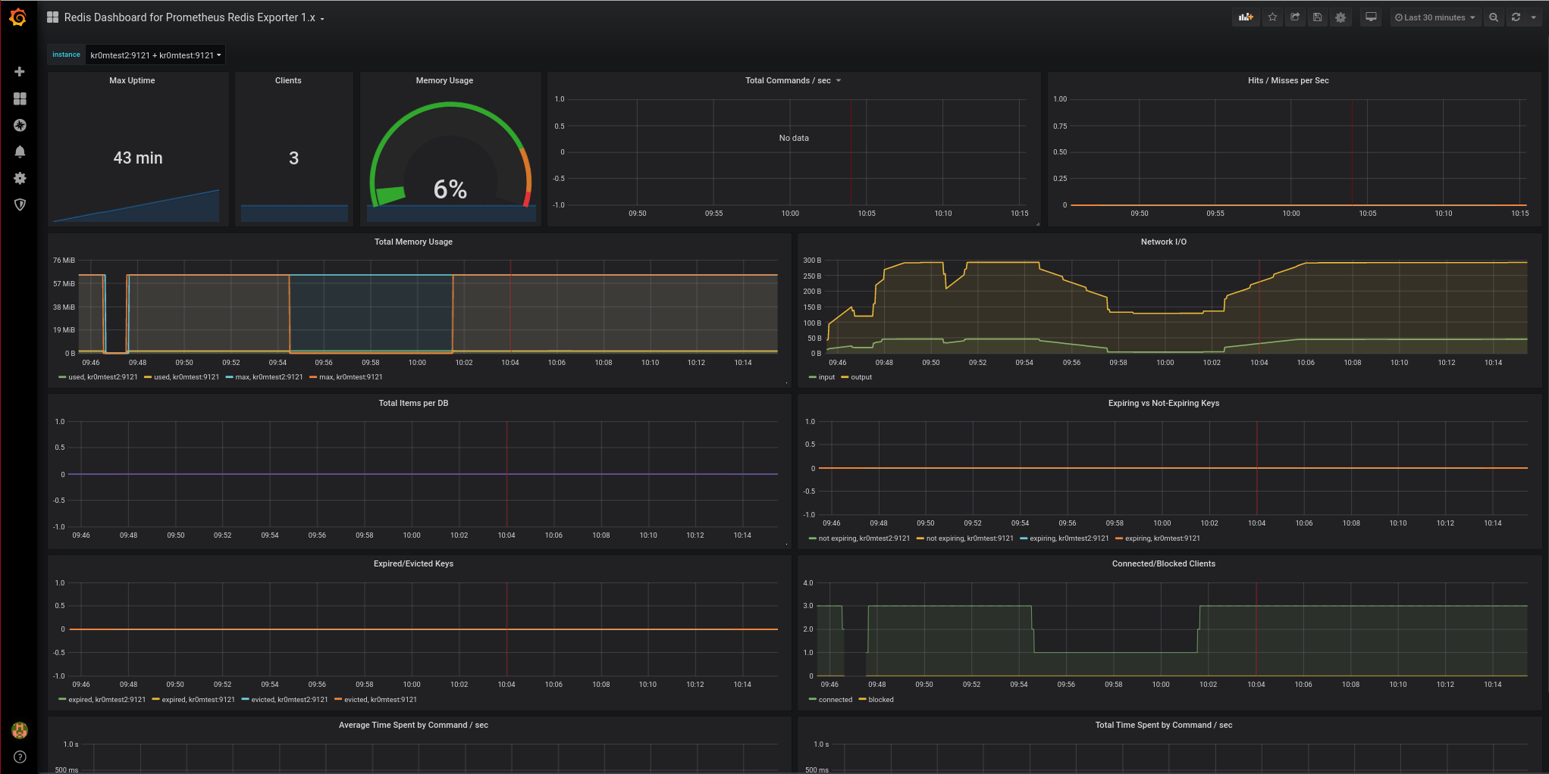
Task: Open Alerting bell in the sidebar
Action: (x=20, y=152)
